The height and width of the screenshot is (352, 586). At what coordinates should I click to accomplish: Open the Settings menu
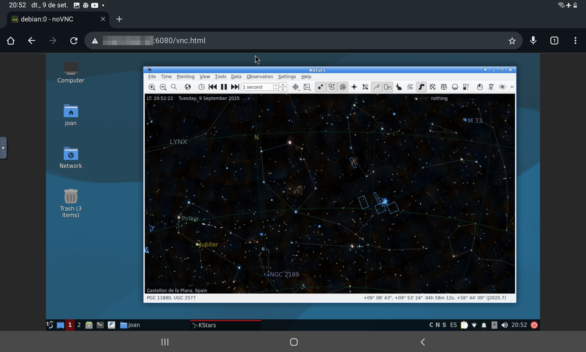[x=287, y=77]
